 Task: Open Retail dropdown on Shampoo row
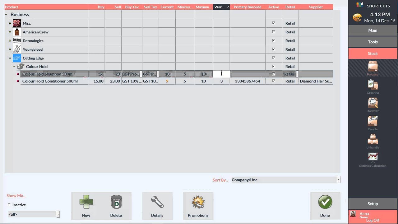[x=297, y=74]
